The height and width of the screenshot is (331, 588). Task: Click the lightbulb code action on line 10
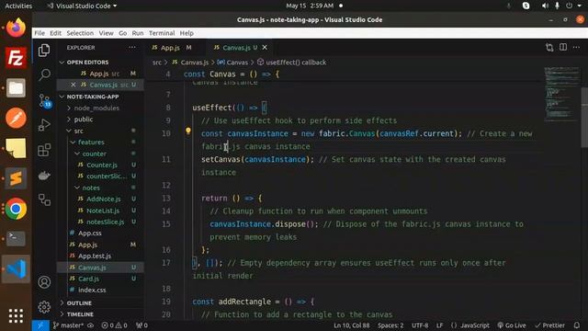point(188,131)
